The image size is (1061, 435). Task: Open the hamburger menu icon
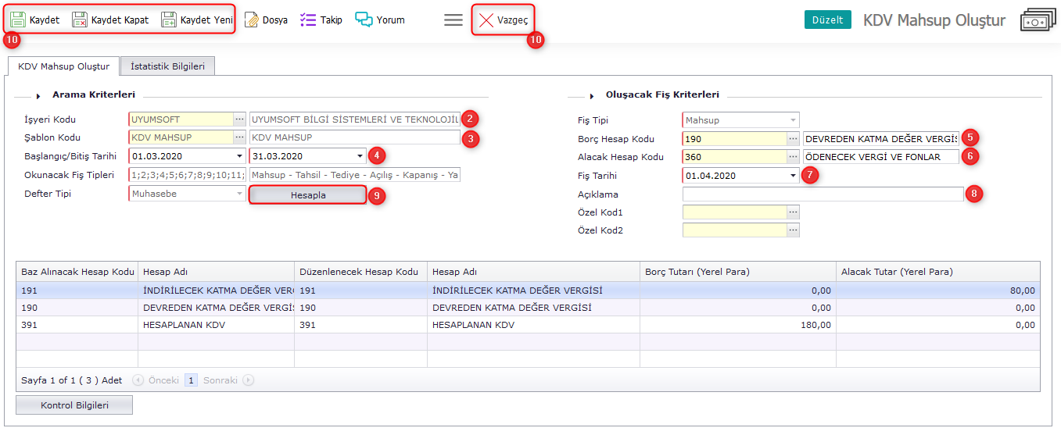click(x=453, y=20)
